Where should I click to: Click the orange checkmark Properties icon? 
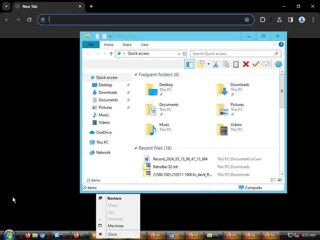[256, 64]
